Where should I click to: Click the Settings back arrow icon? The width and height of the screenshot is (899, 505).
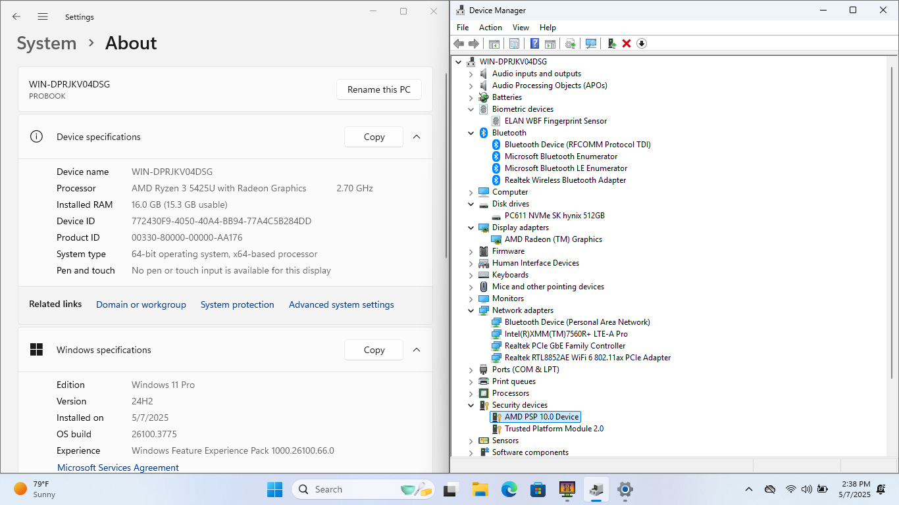16,16
